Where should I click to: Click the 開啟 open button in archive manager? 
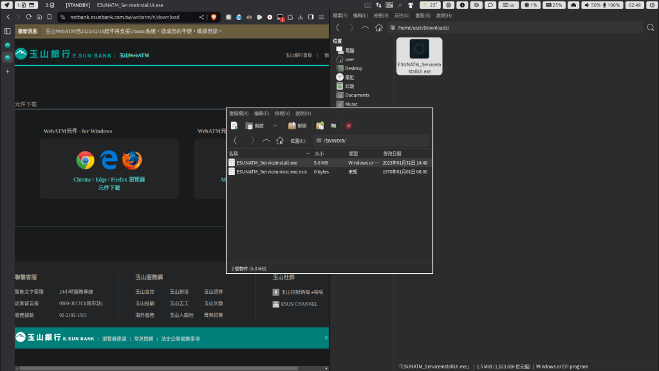[255, 126]
